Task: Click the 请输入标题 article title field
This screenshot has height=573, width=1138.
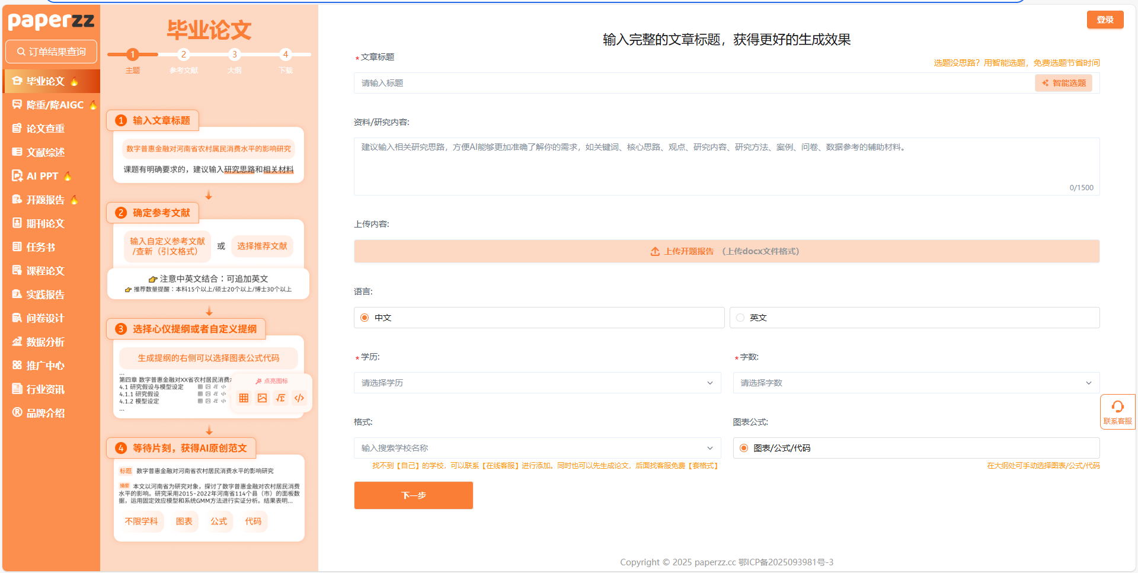Action: pyautogui.click(x=693, y=83)
